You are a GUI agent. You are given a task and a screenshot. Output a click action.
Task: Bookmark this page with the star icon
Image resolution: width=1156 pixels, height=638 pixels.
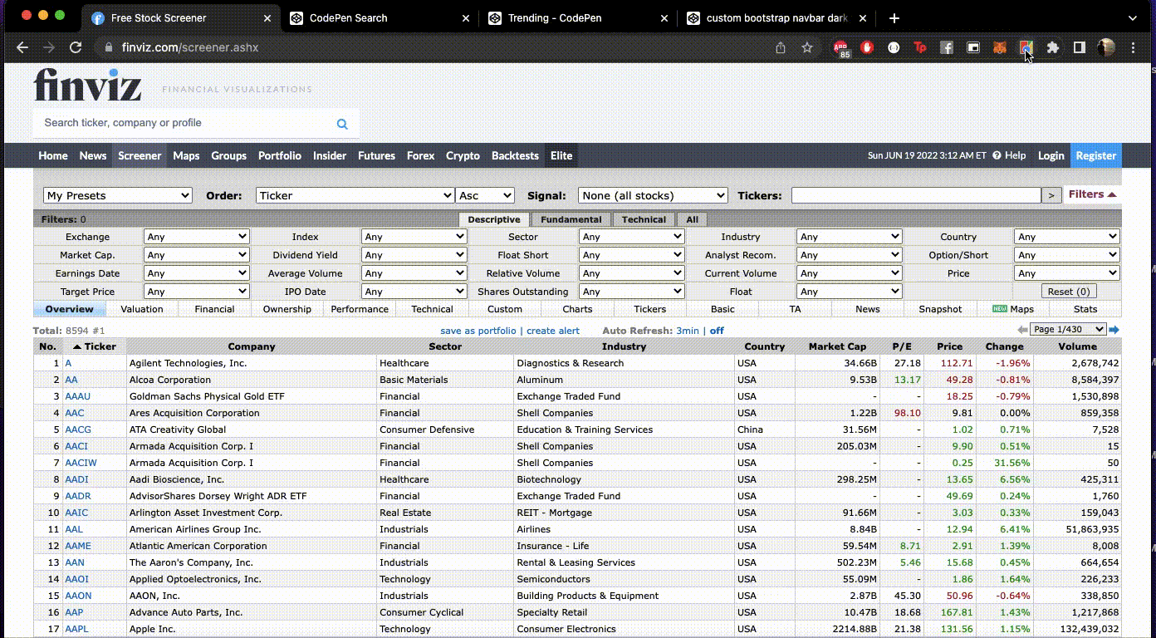pos(807,47)
